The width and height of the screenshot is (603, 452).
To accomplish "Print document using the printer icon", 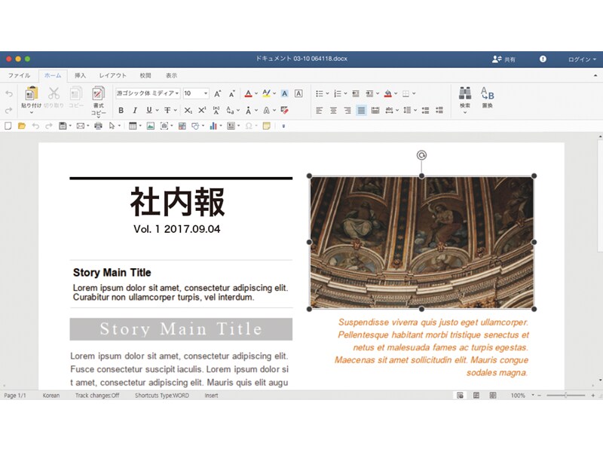I will [x=99, y=126].
